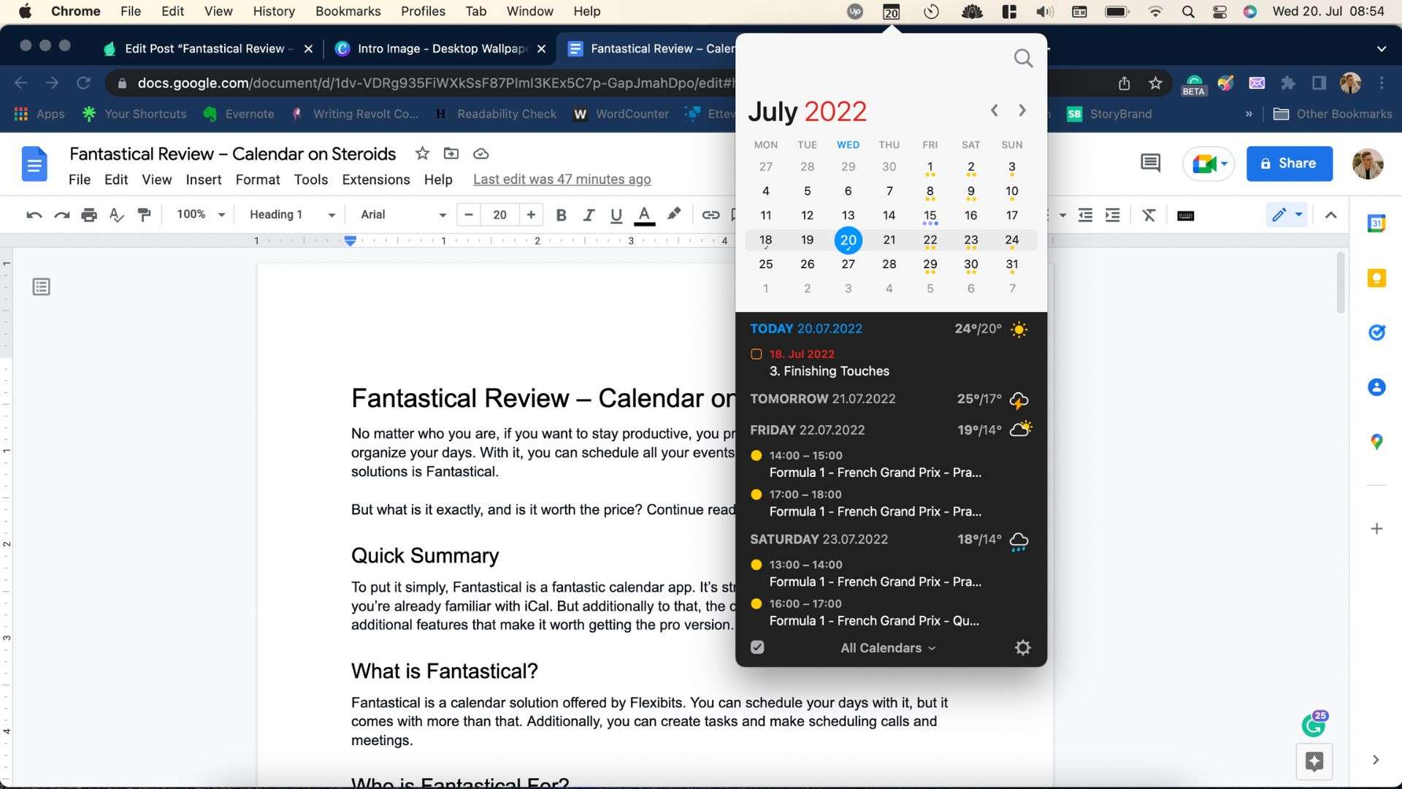Open Spotlight search in macOS menu bar
1402x789 pixels.
(1188, 12)
